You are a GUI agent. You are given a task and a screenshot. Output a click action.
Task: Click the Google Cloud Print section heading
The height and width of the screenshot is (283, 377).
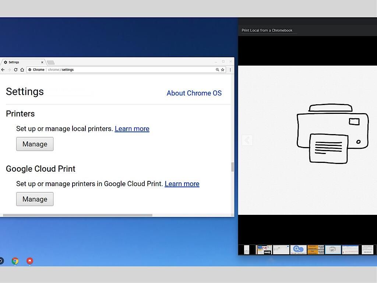coord(40,169)
